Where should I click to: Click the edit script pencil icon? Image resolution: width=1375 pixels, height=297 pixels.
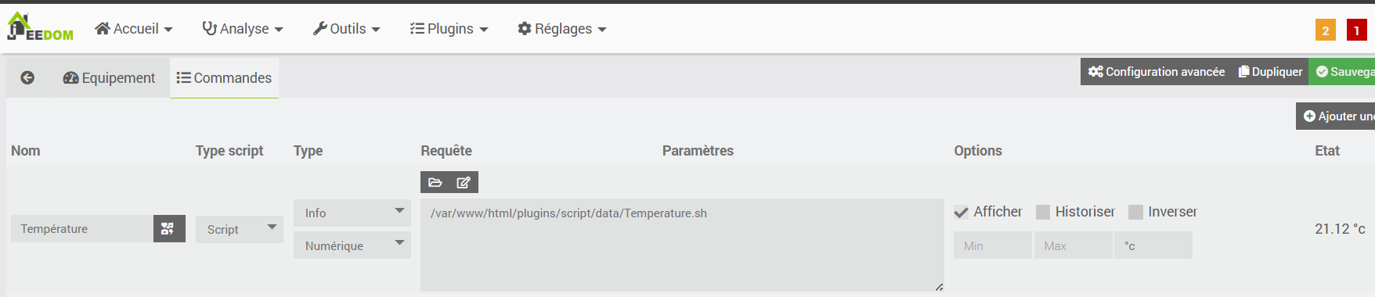[x=464, y=182]
